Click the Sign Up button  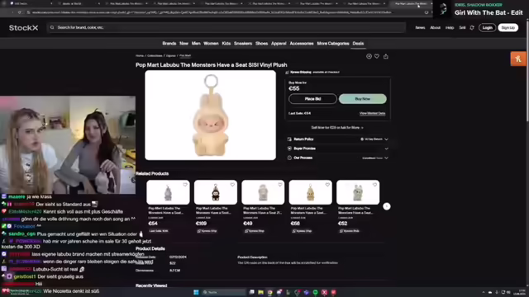(x=508, y=27)
